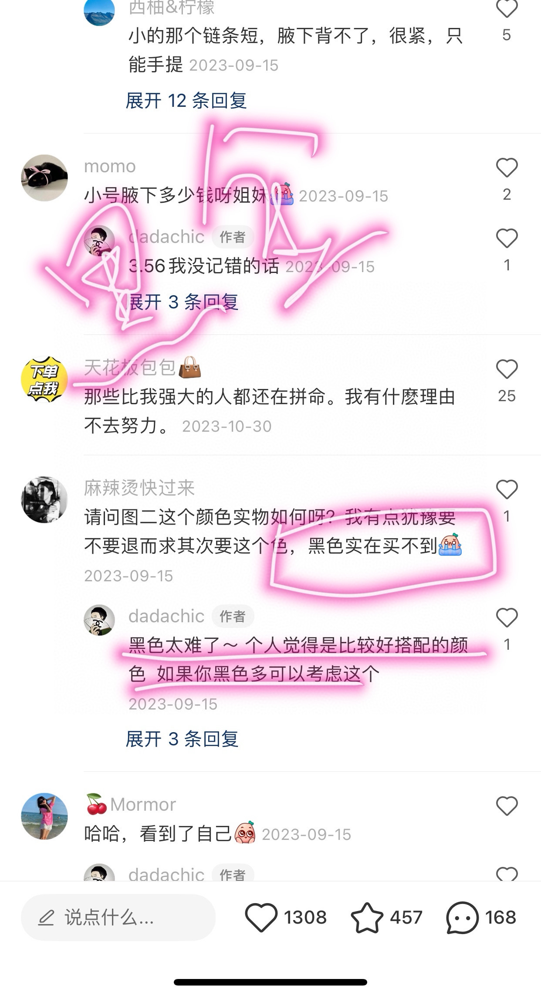Expand 3 replies under momo's comment thread
Screen dimensions: 541x996
pos(183,302)
